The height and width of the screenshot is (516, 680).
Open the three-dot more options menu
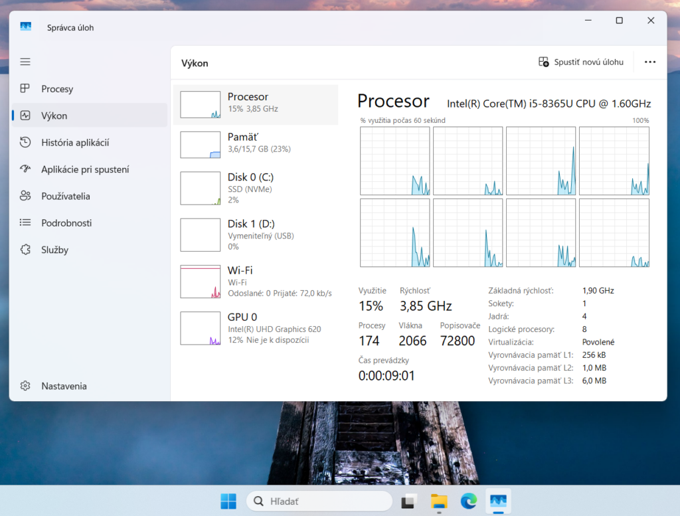pos(649,62)
